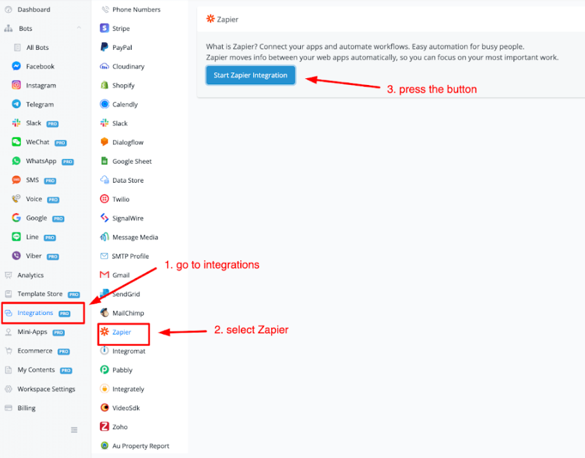Collapse the Bots section chevron
This screenshot has width=585, height=458.
click(x=79, y=28)
